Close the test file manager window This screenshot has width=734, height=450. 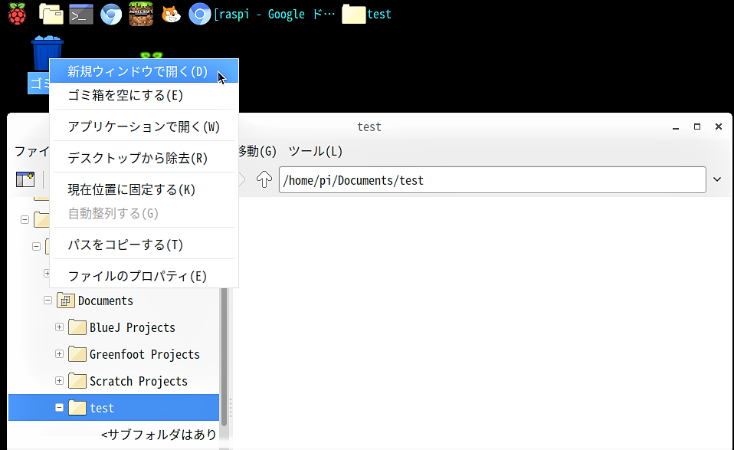(x=719, y=126)
